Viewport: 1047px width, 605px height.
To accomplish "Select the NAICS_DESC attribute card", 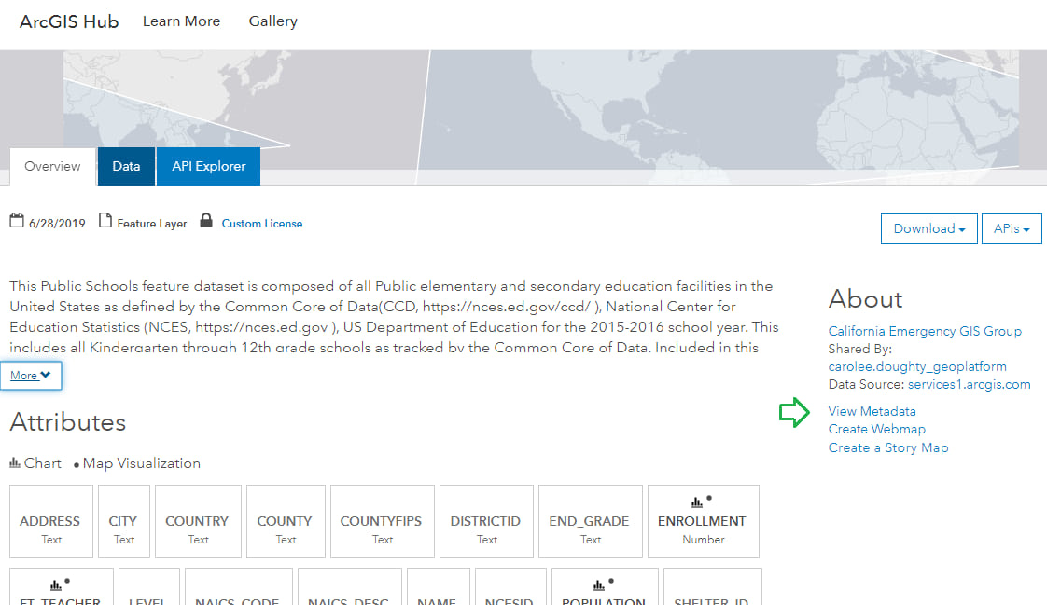I will click(x=349, y=587).
